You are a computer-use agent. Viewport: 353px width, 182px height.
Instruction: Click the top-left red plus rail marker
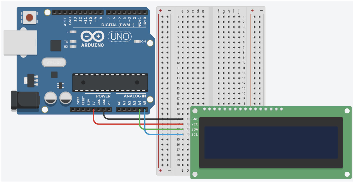coord(160,10)
